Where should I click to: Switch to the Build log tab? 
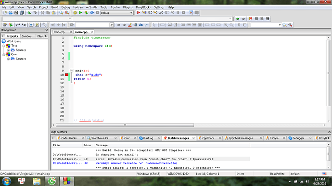tap(148, 138)
